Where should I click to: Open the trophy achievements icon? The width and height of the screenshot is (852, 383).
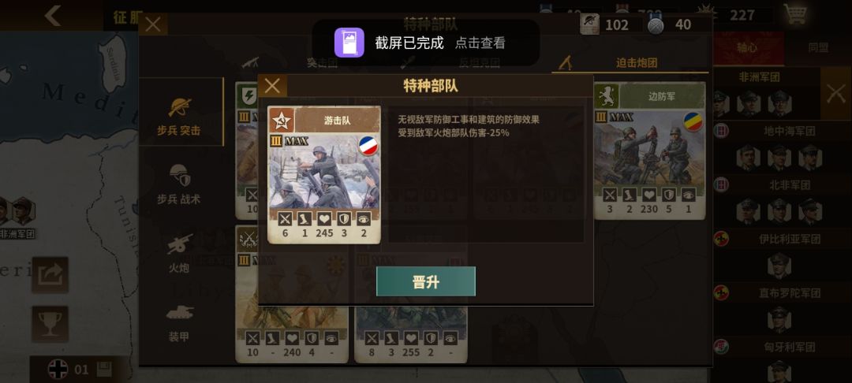point(50,324)
